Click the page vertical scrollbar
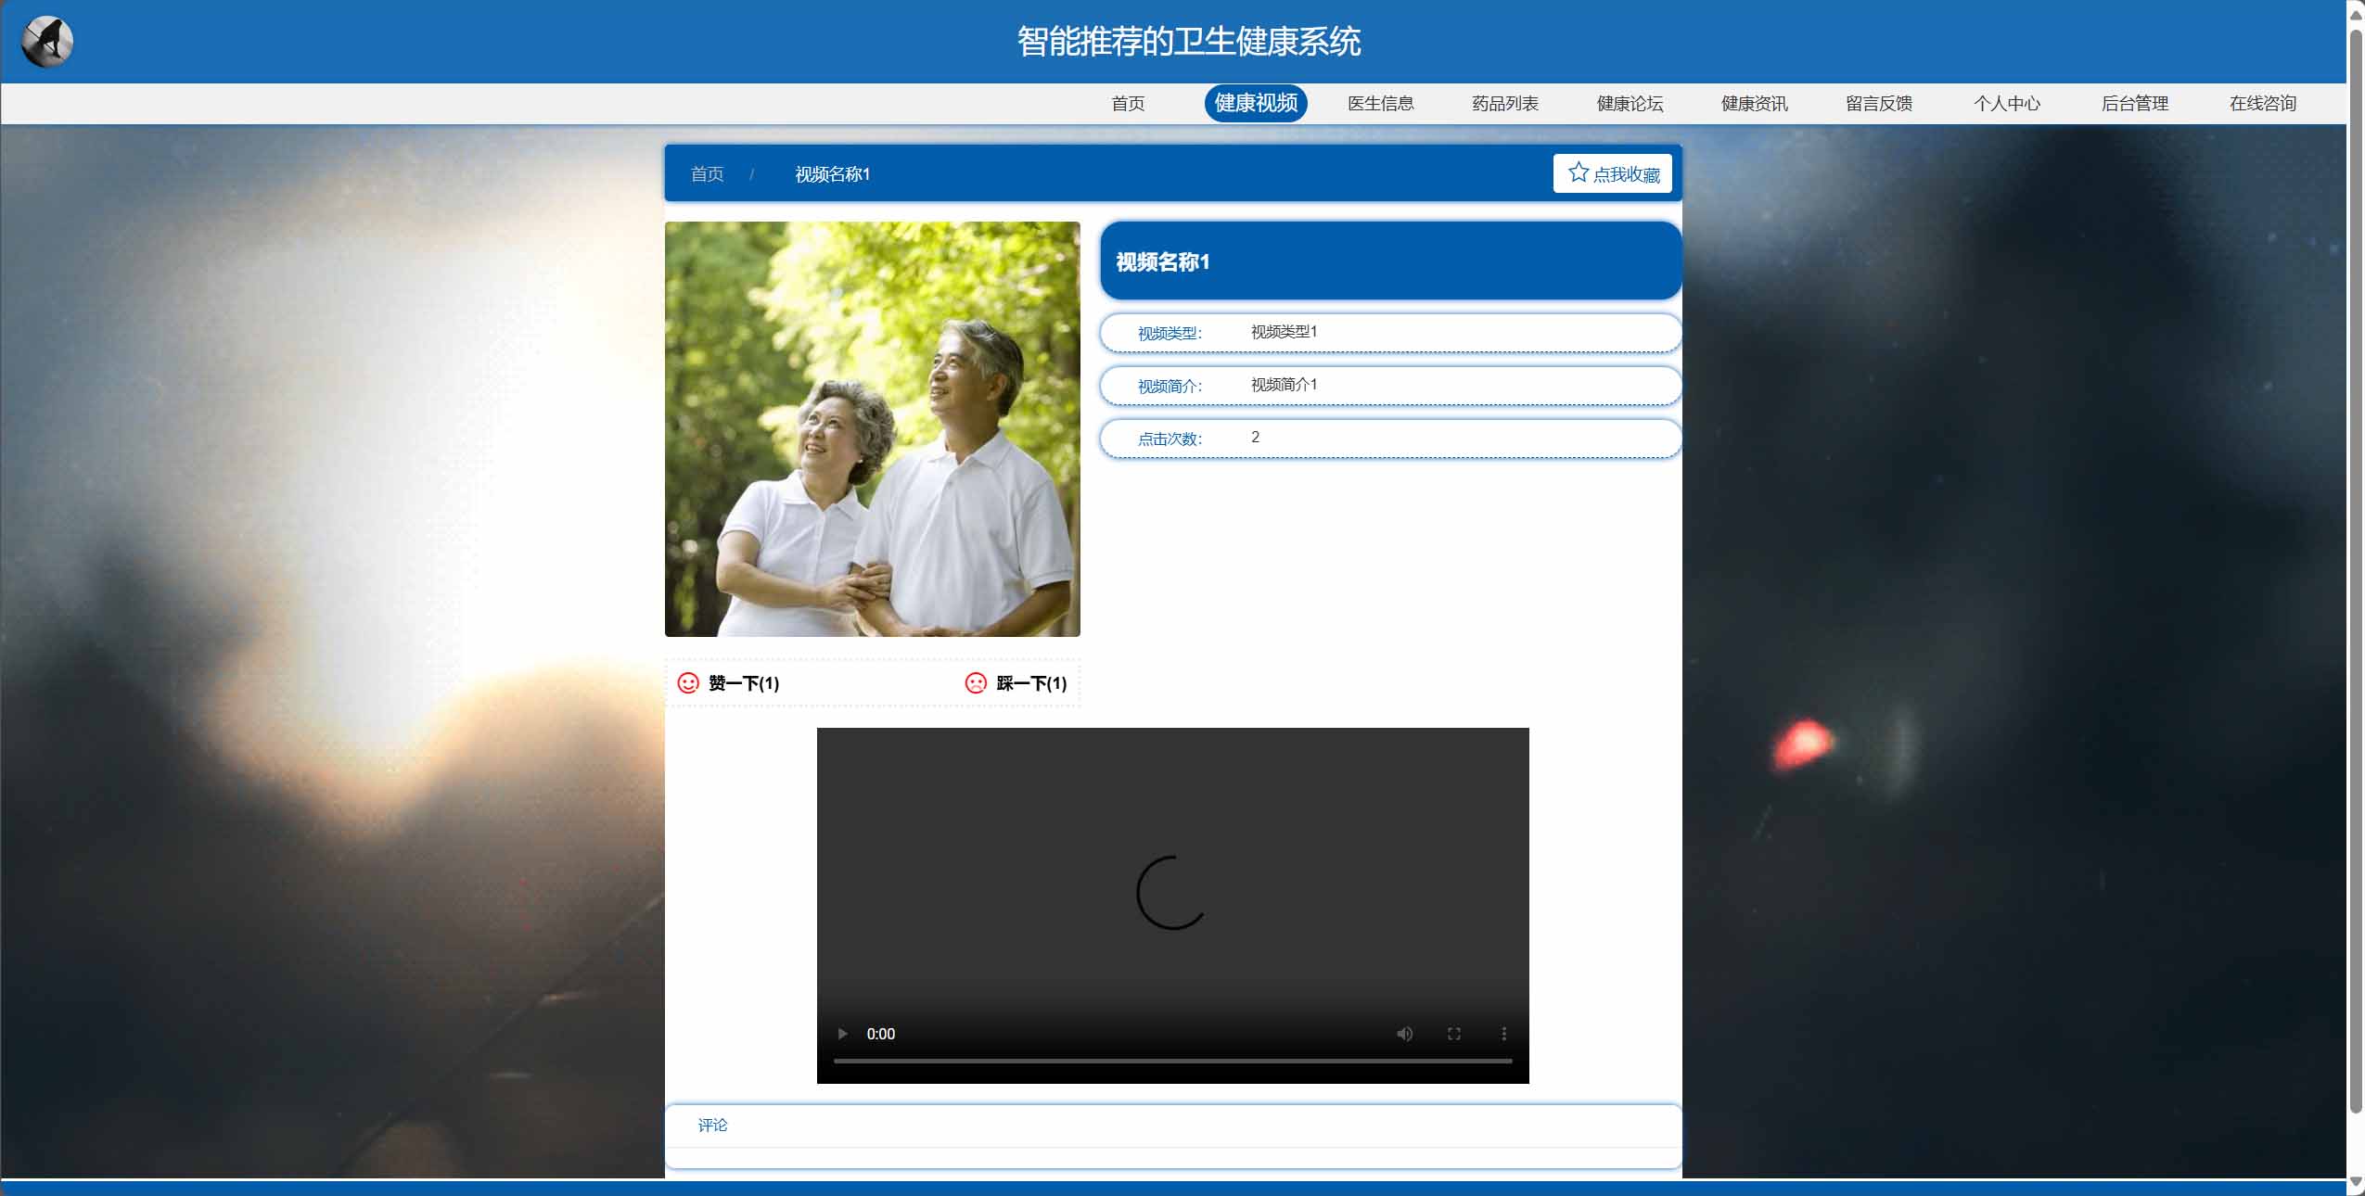 (2356, 570)
